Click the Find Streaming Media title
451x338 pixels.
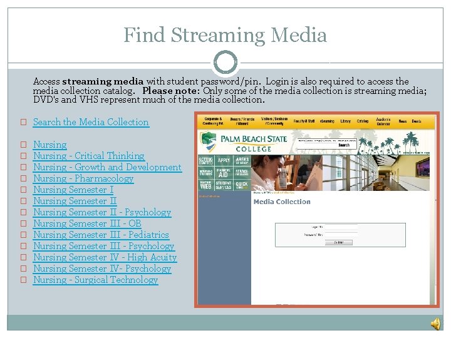[225, 35]
